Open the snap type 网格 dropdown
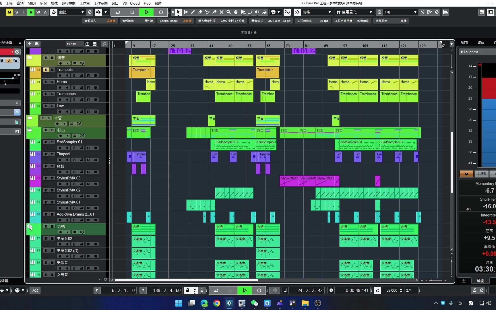The width and height of the screenshot is (496, 310). [317, 12]
